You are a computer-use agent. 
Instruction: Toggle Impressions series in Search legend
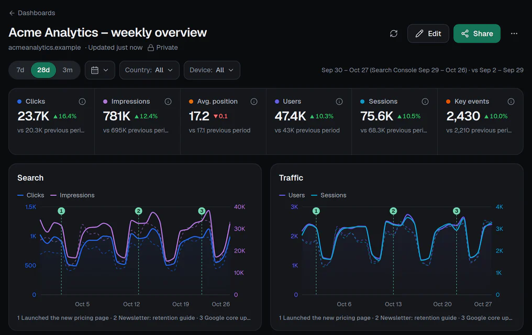click(x=72, y=195)
